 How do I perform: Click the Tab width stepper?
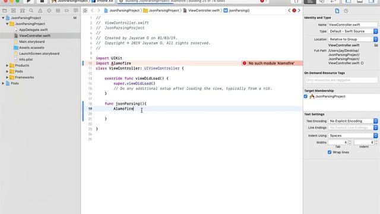tap(350, 142)
